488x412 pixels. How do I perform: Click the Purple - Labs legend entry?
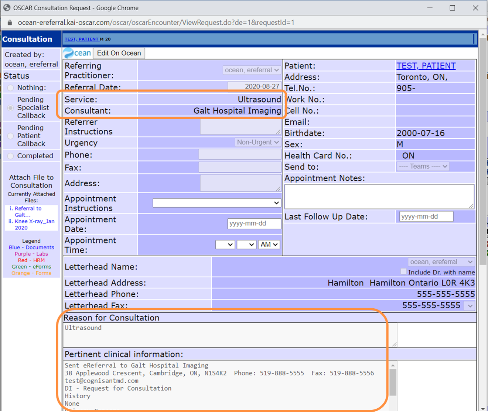click(31, 254)
